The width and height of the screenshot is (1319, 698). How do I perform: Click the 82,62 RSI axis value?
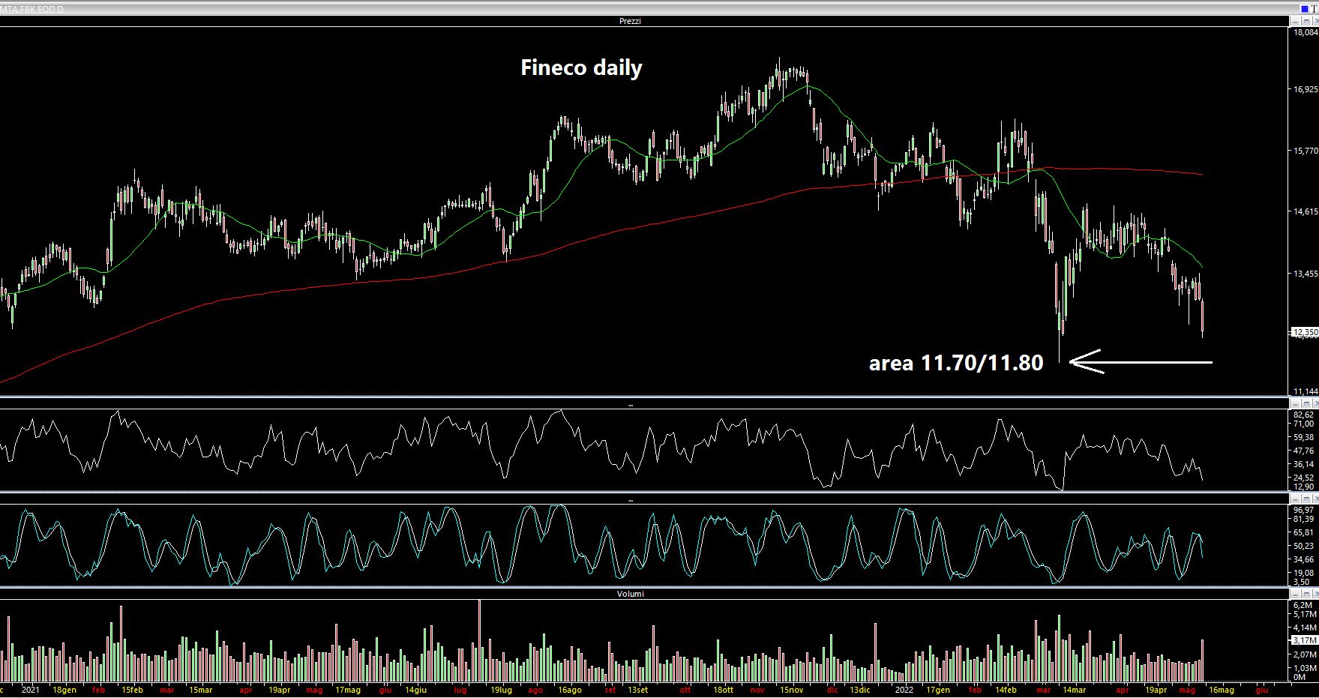point(1304,415)
